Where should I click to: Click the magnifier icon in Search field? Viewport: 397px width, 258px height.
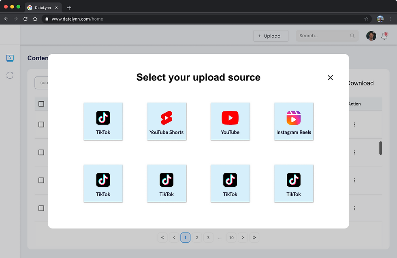coord(352,36)
